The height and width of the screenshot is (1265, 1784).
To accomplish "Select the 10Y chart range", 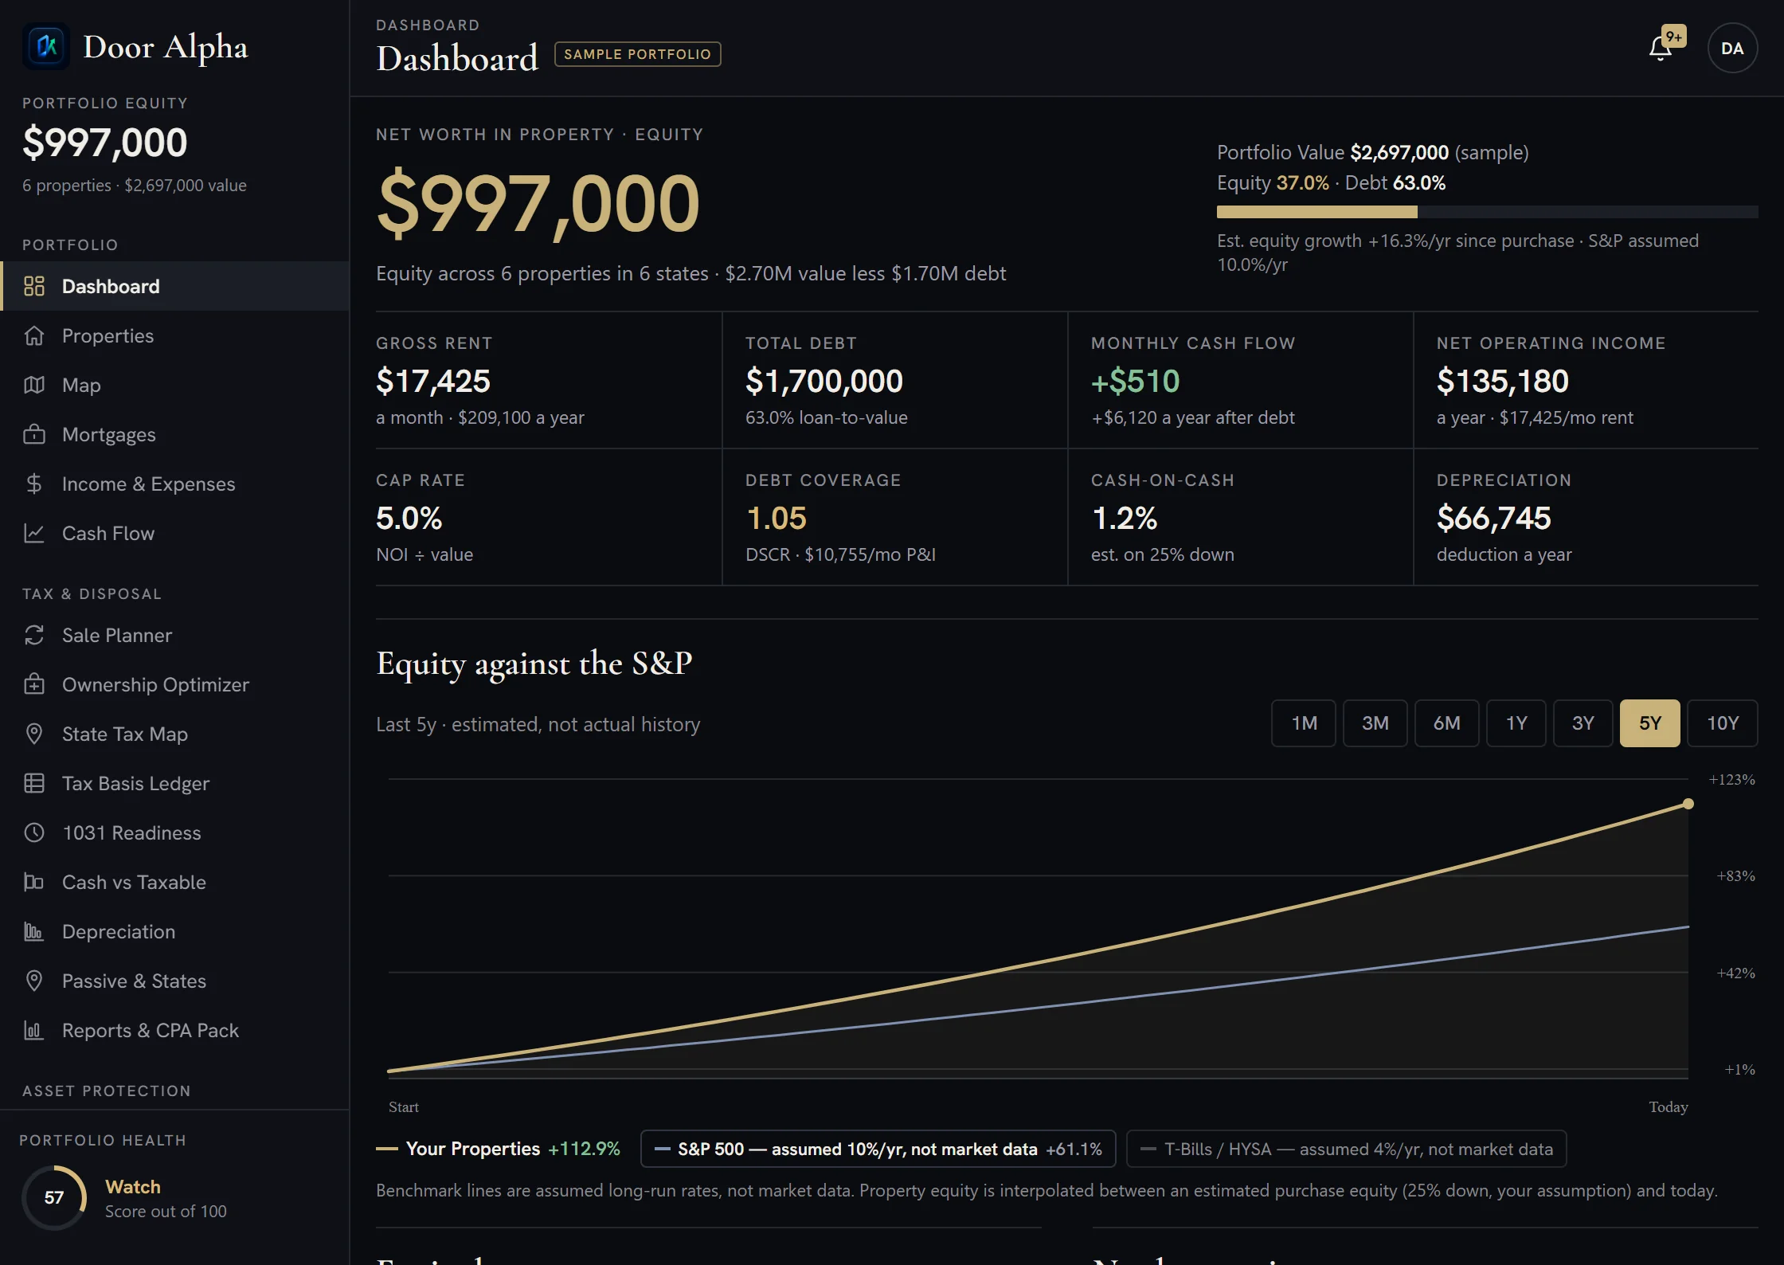I will tap(1723, 723).
